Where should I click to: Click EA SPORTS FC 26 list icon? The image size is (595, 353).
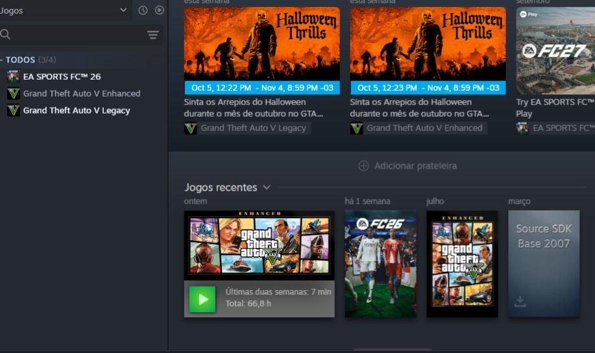coord(13,77)
